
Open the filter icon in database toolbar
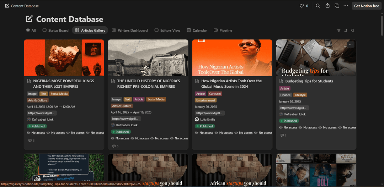[339, 31]
